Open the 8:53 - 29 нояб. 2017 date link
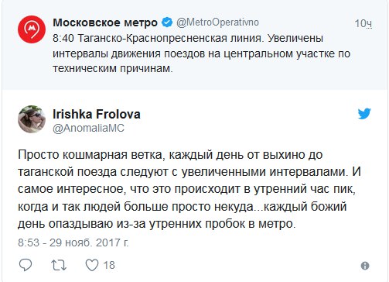This screenshot has height=282, width=389. click(x=73, y=242)
